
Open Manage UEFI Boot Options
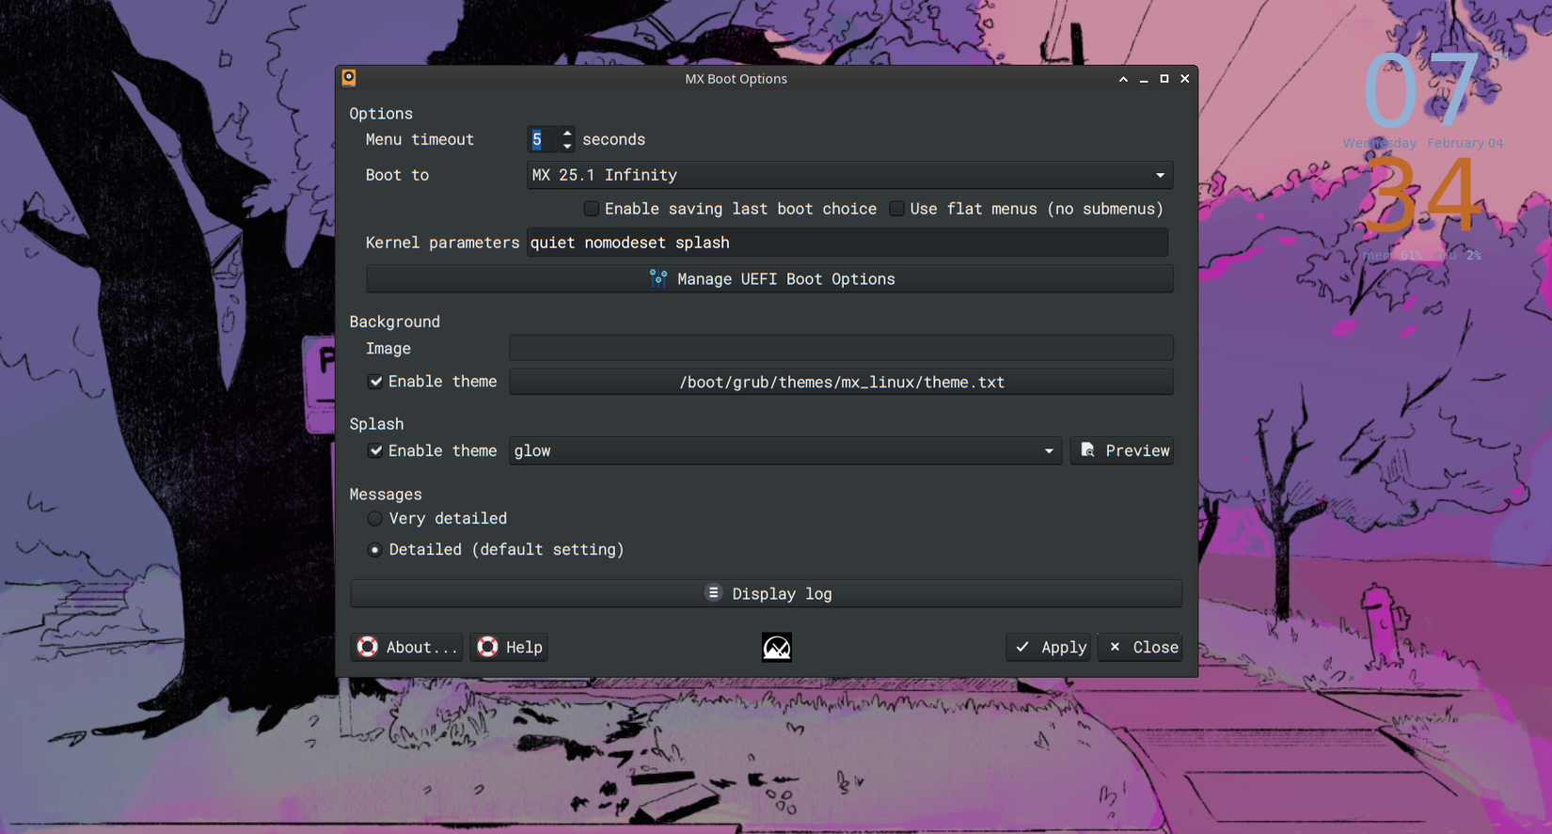[x=769, y=279]
